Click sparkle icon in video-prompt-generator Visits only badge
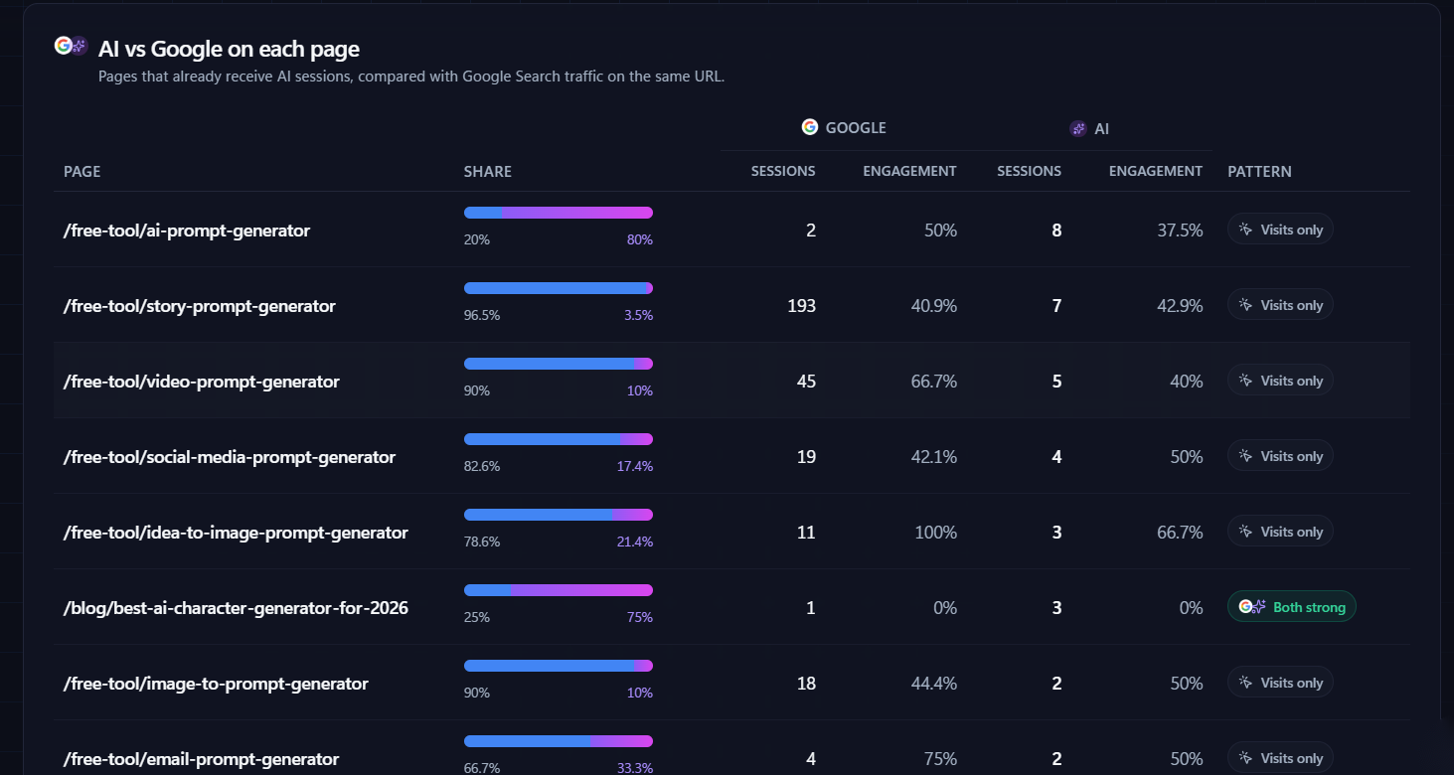 pos(1245,381)
